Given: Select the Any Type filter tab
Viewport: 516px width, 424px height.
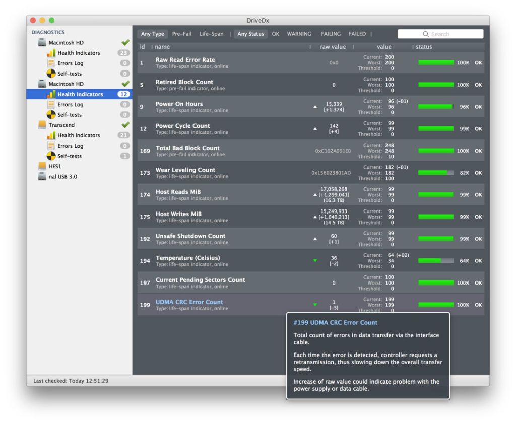Looking at the screenshot, I should tap(152, 34).
